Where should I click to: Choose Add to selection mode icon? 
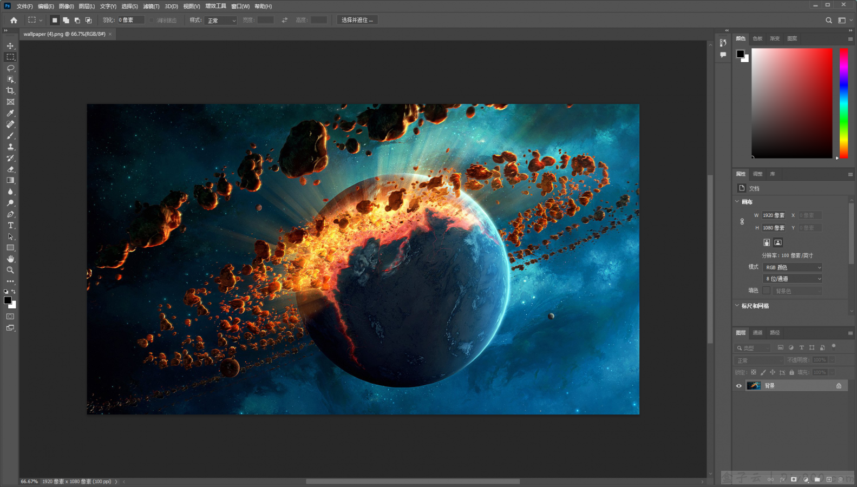pyautogui.click(x=66, y=20)
